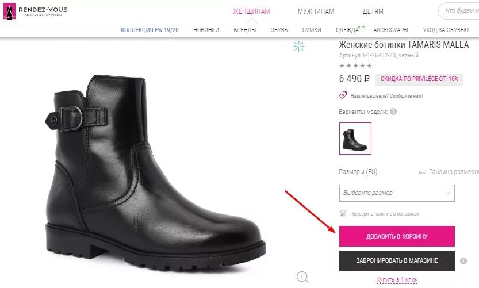Viewport: 479px width, 288px height.
Task: Click the magnifier zoom icon under the photo
Action: (302, 277)
